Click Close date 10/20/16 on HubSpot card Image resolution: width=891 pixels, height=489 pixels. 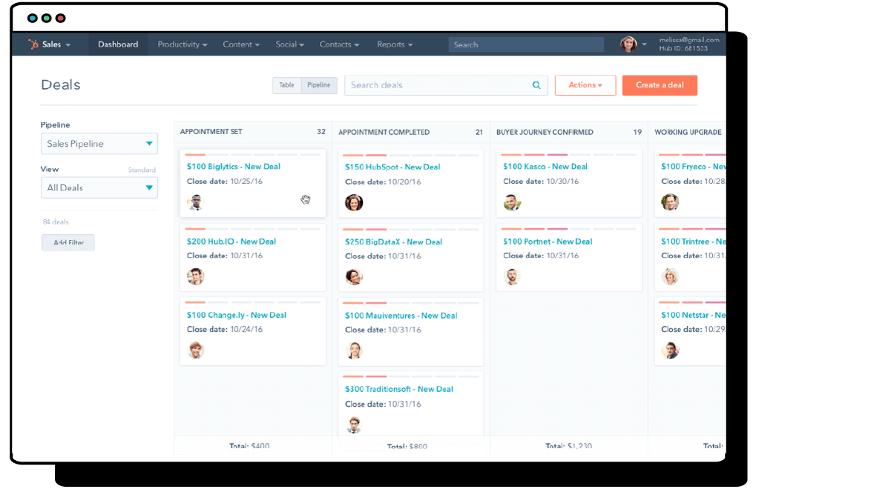[383, 182]
